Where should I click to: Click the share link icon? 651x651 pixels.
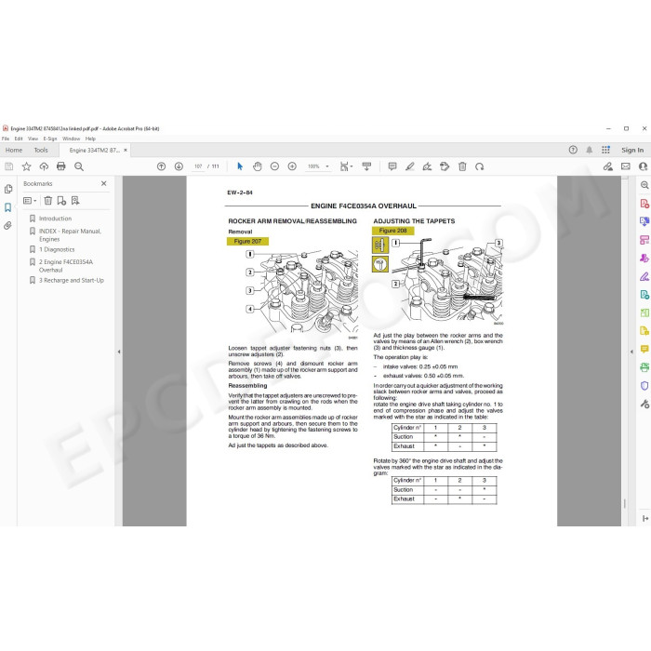tap(608, 166)
